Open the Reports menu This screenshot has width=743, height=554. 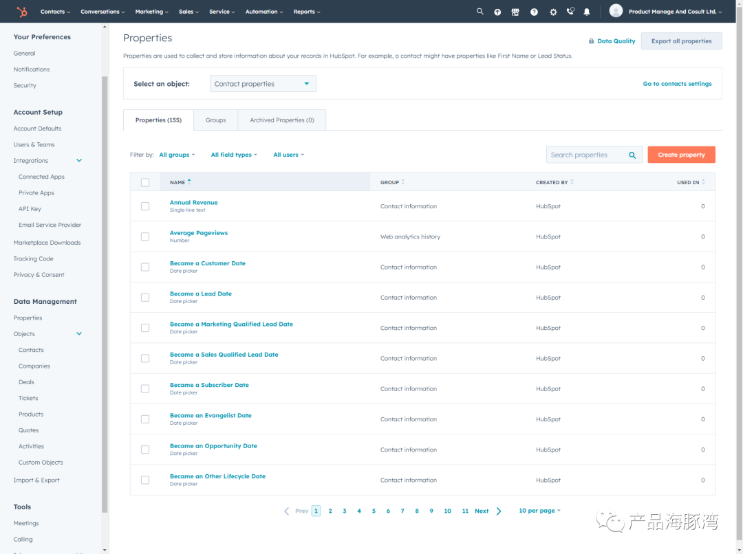click(307, 12)
